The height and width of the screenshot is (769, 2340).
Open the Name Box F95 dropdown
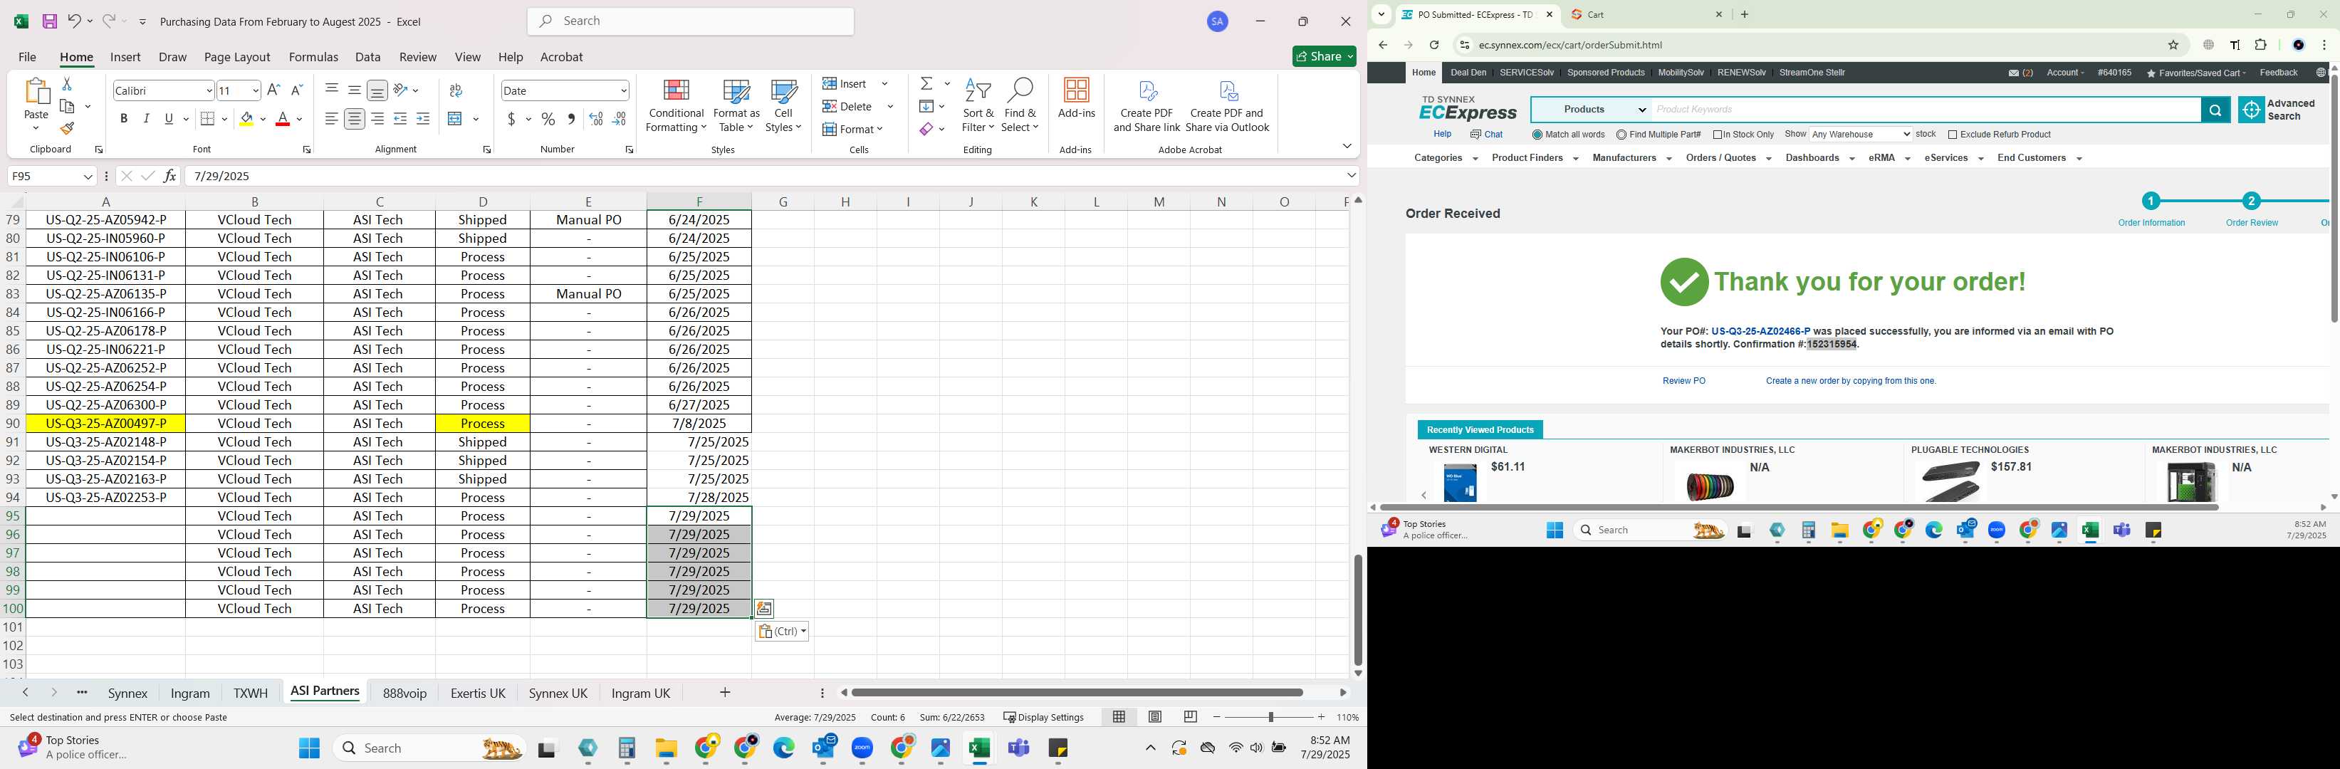pos(88,176)
